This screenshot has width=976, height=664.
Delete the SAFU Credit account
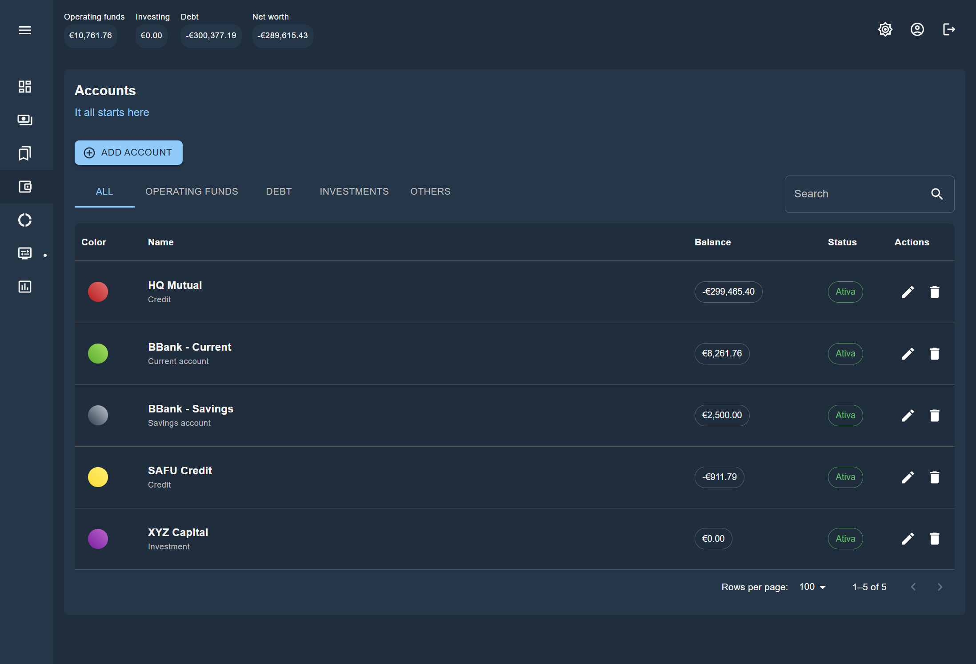tap(934, 477)
